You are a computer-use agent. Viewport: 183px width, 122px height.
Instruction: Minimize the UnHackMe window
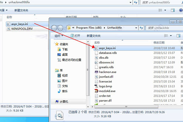173,22
